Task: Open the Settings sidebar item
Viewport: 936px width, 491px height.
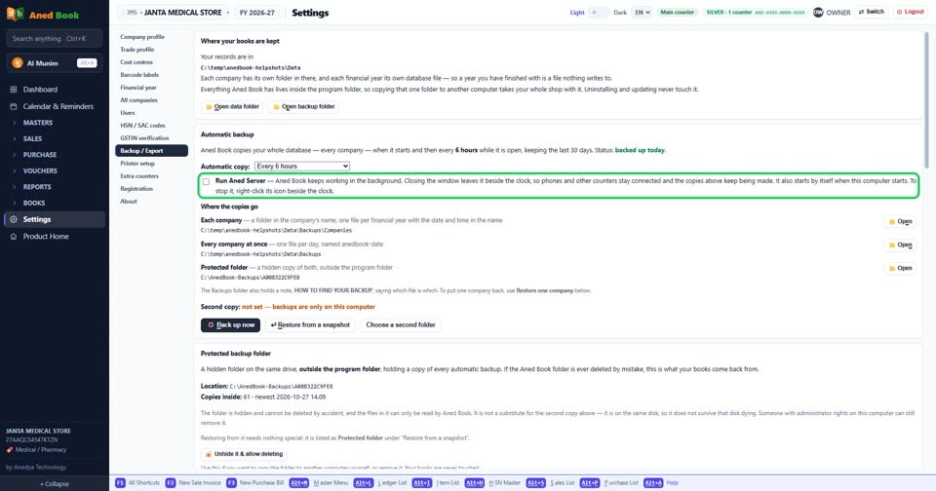Action: (55, 219)
